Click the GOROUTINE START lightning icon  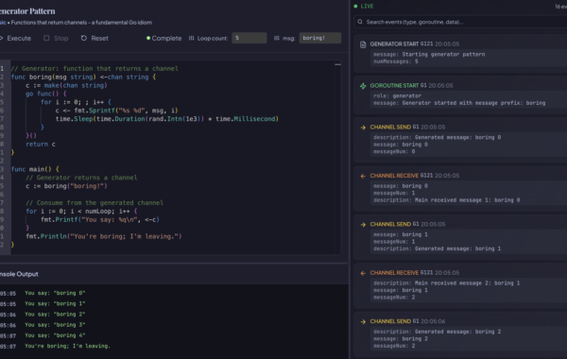(x=363, y=86)
